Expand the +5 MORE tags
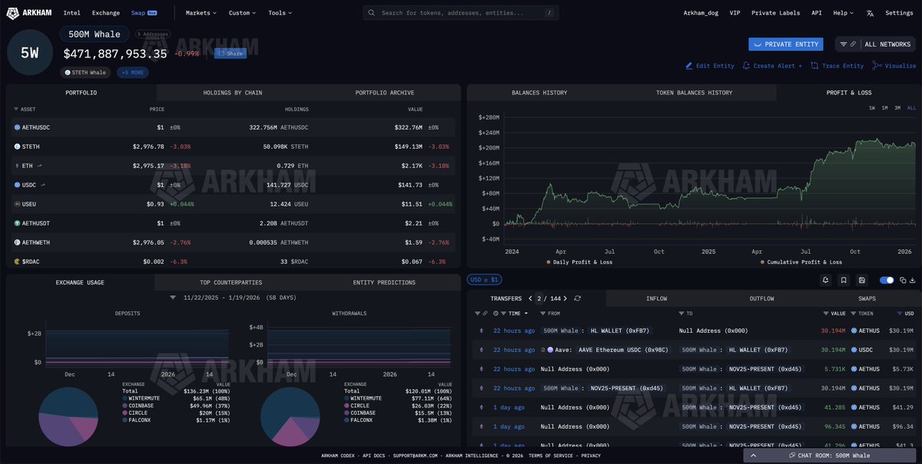 click(133, 72)
